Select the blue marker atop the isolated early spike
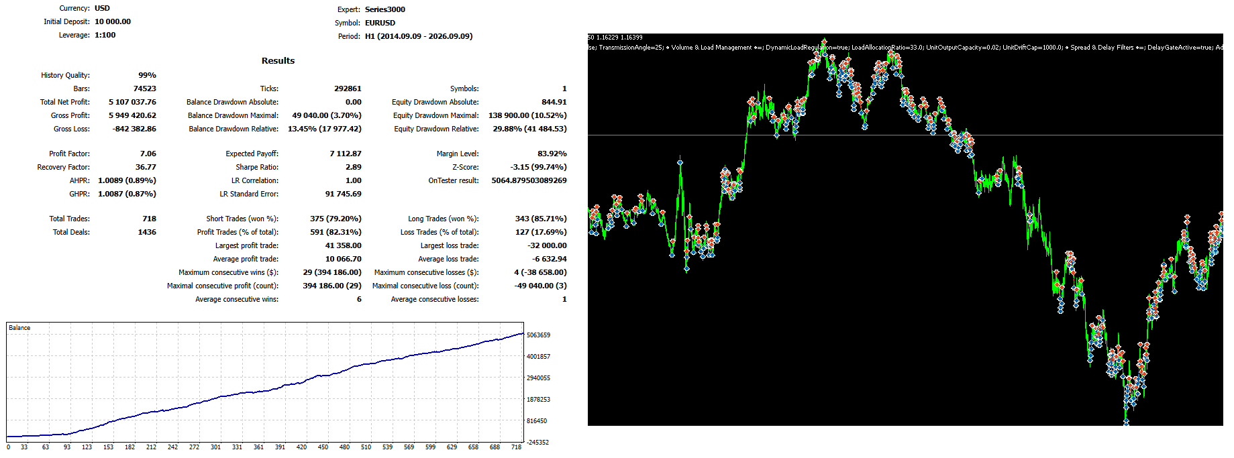 [680, 162]
